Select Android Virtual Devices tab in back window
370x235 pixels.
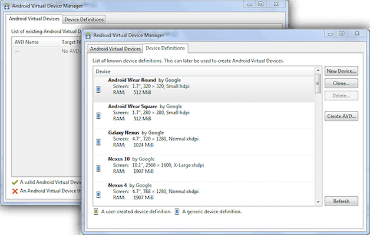coord(34,19)
